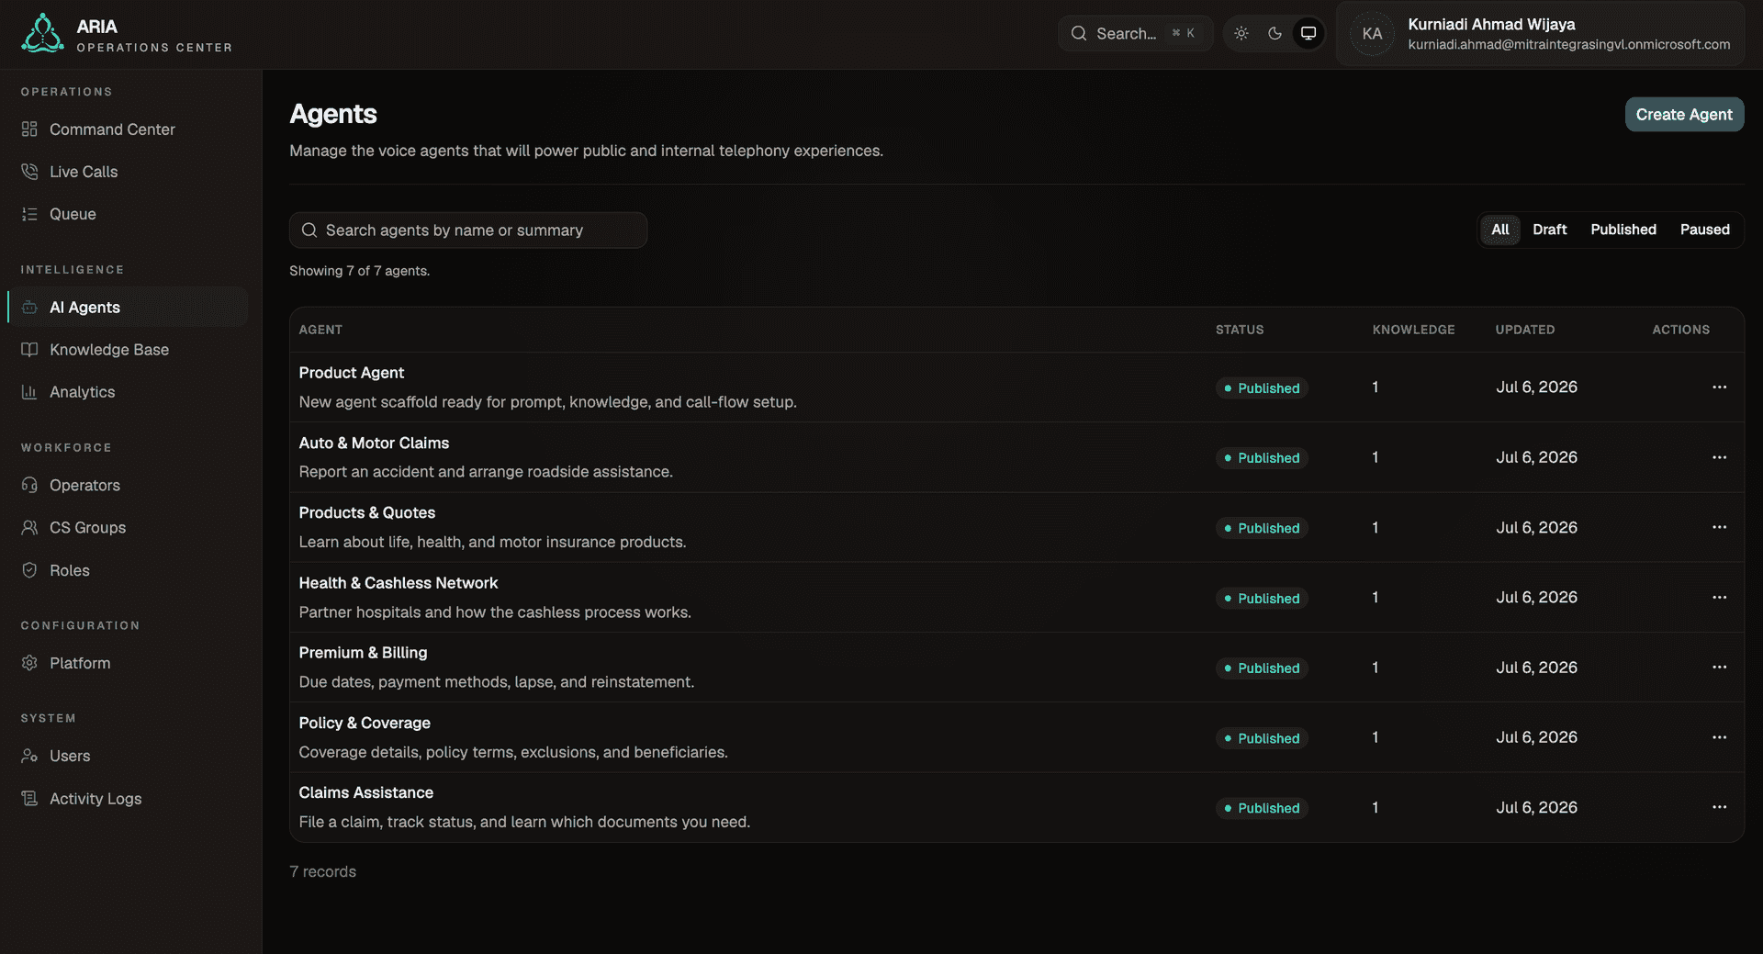Switch to light theme sun icon

(1241, 34)
